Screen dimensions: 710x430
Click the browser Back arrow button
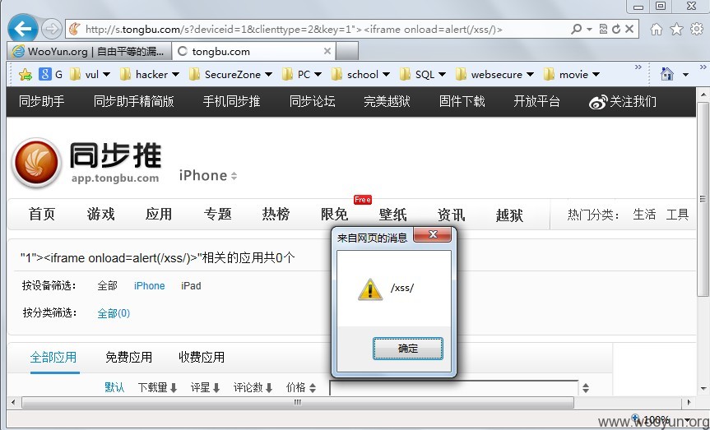coord(23,29)
